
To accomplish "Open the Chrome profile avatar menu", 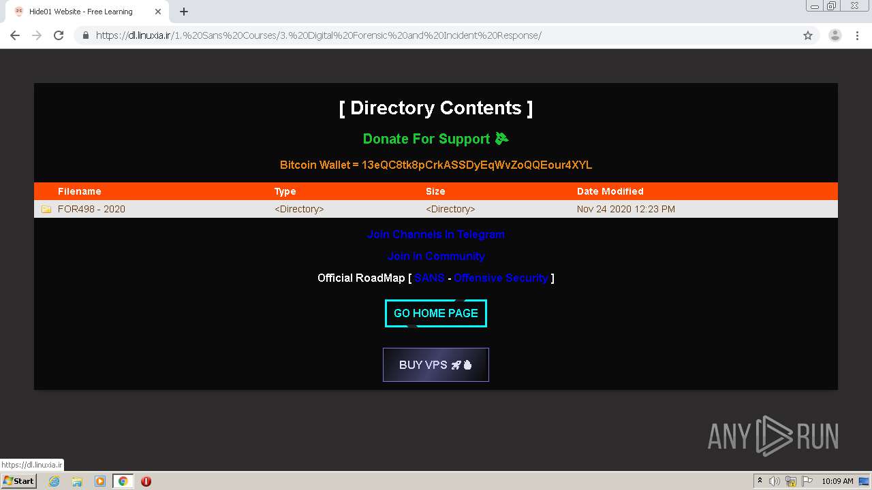I will (835, 35).
